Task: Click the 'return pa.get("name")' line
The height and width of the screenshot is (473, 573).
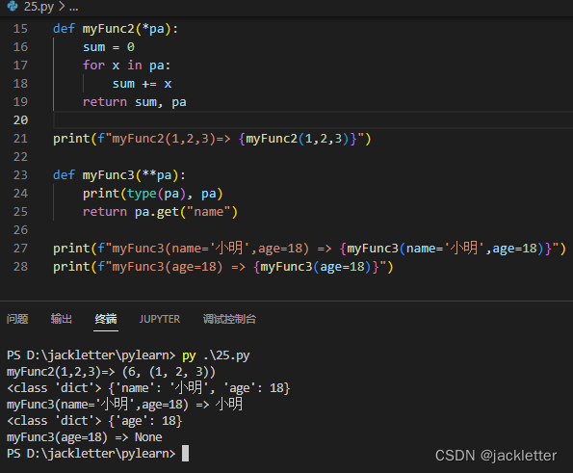Action: (160, 212)
